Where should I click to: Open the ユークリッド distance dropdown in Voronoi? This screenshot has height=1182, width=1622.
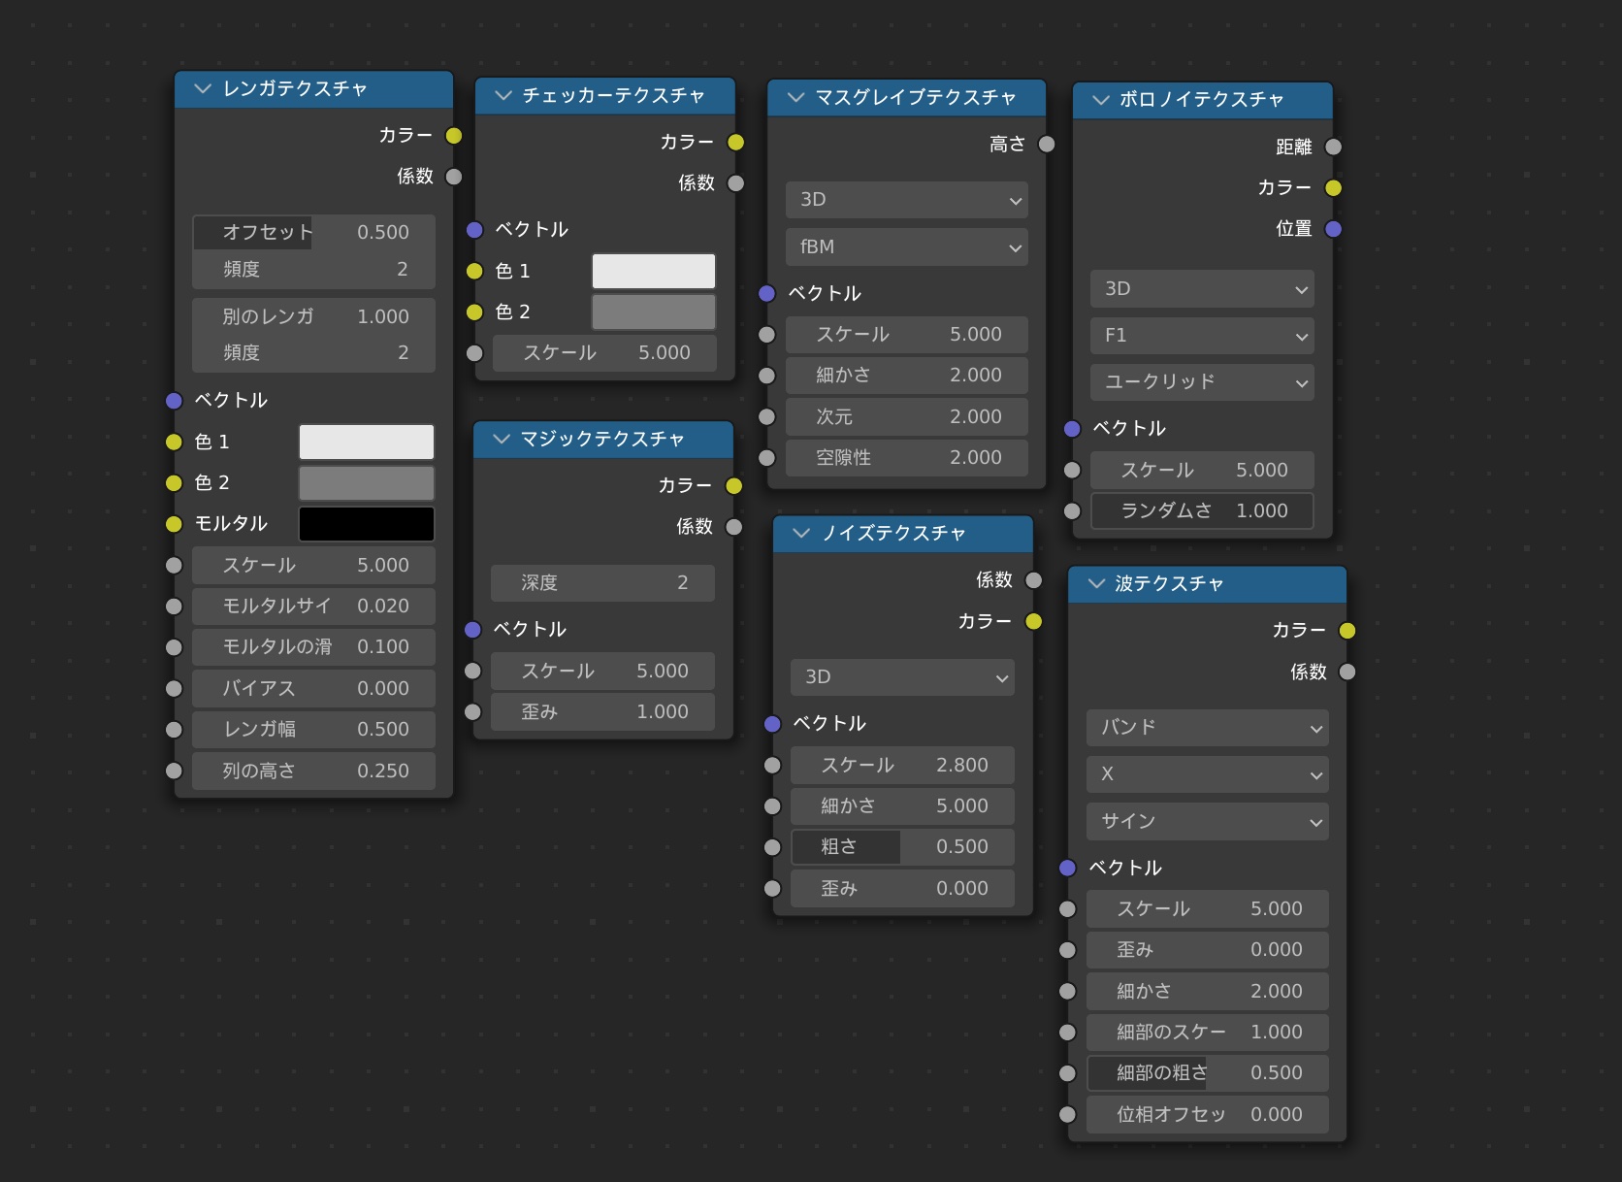(x=1201, y=382)
